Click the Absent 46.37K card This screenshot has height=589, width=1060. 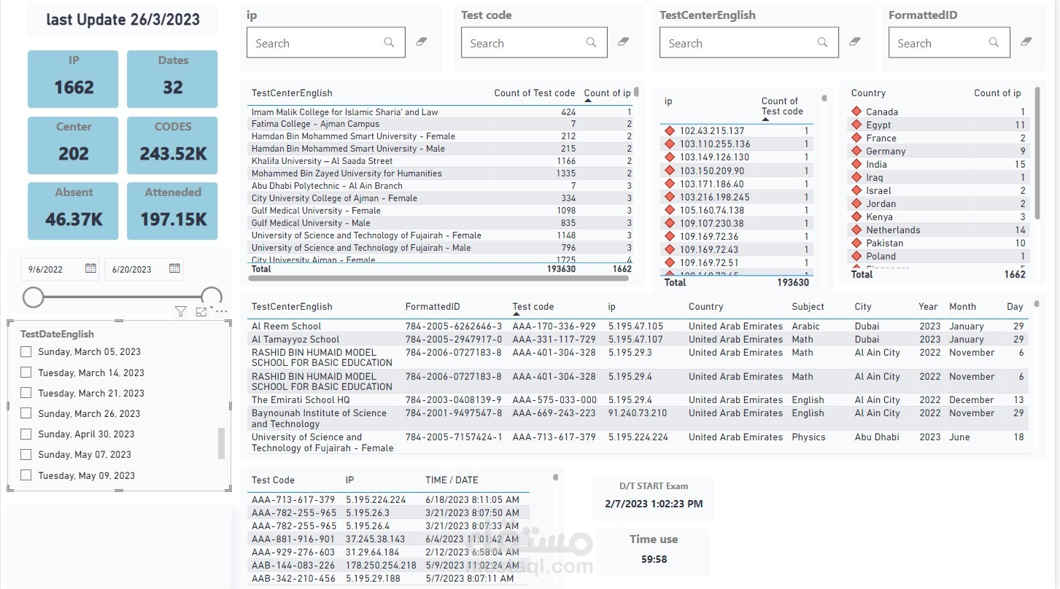[x=74, y=211]
